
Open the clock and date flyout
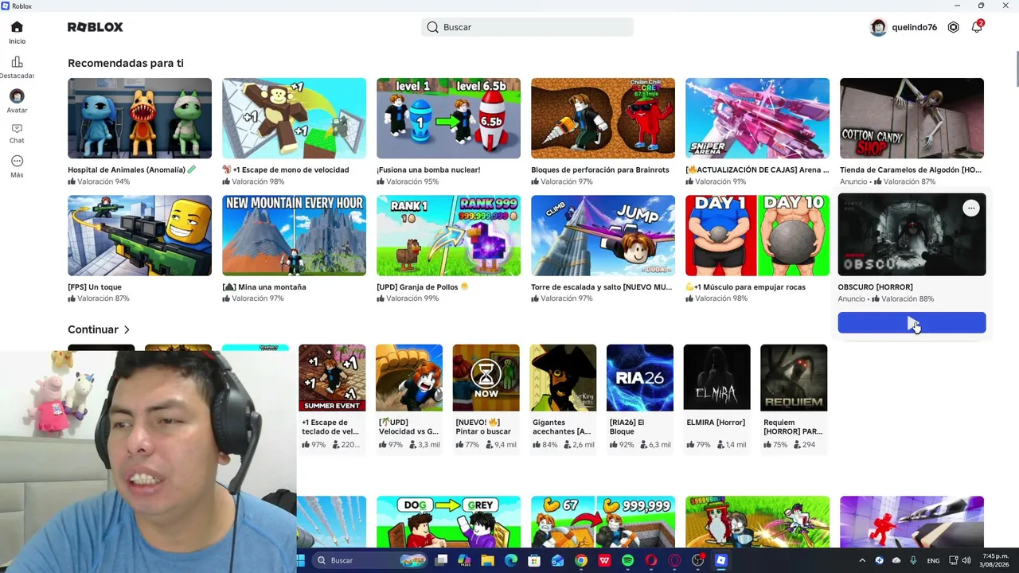pos(995,560)
